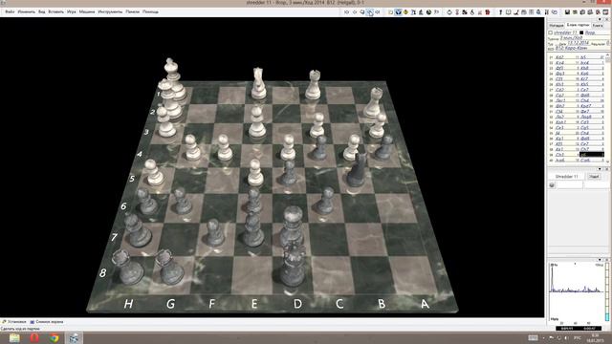Switch to the Нотация tab
Image resolution: width=612 pixels, height=344 pixels.
click(557, 26)
